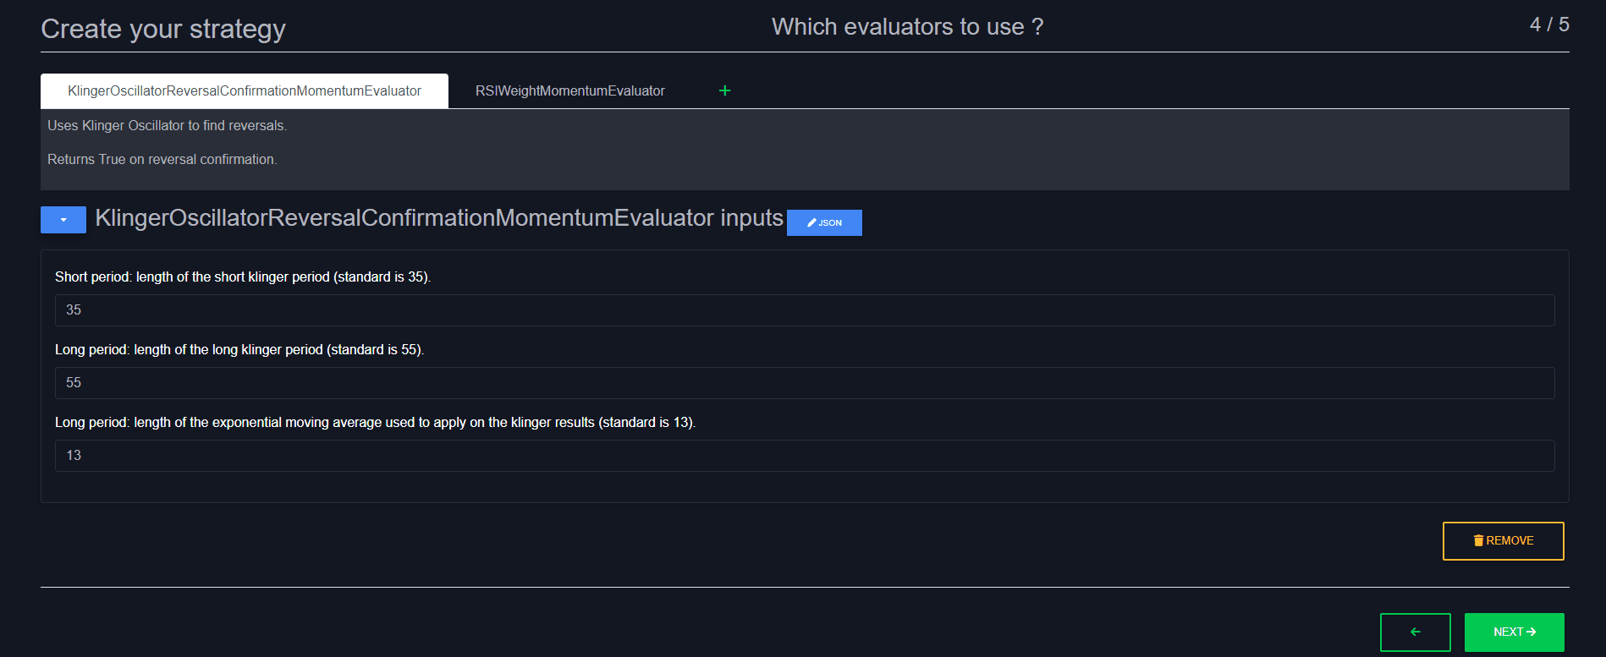Focus the moving average field showing 13
The width and height of the screenshot is (1606, 657).
tap(805, 456)
